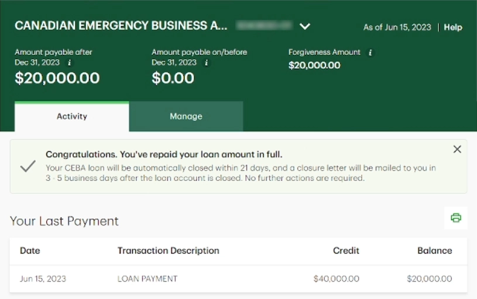The height and width of the screenshot is (299, 477).
Task: Select the LOAN PAYMENT transaction row
Action: pyautogui.click(x=147, y=279)
